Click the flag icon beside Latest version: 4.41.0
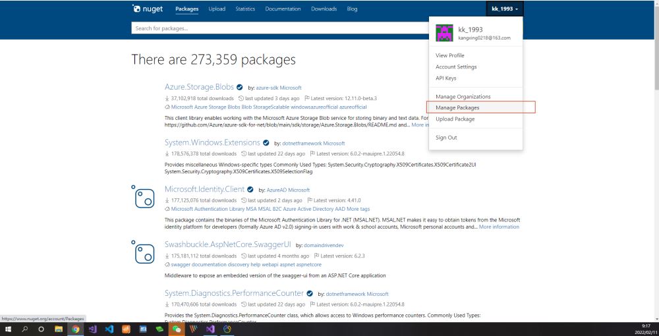The image size is (659, 336). click(x=310, y=200)
